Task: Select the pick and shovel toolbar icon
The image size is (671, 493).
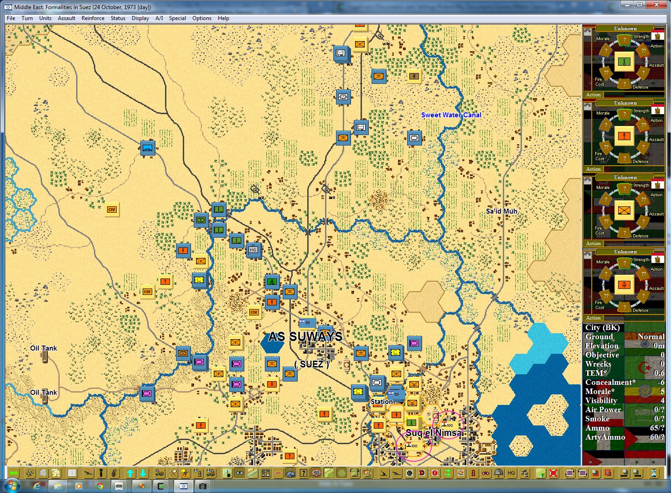Action: pos(173,473)
